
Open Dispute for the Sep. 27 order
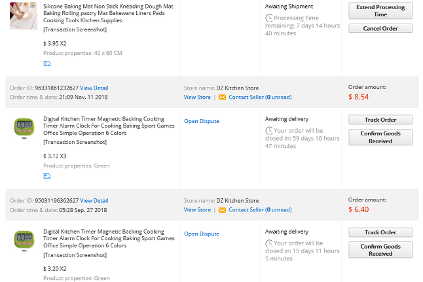pos(202,234)
